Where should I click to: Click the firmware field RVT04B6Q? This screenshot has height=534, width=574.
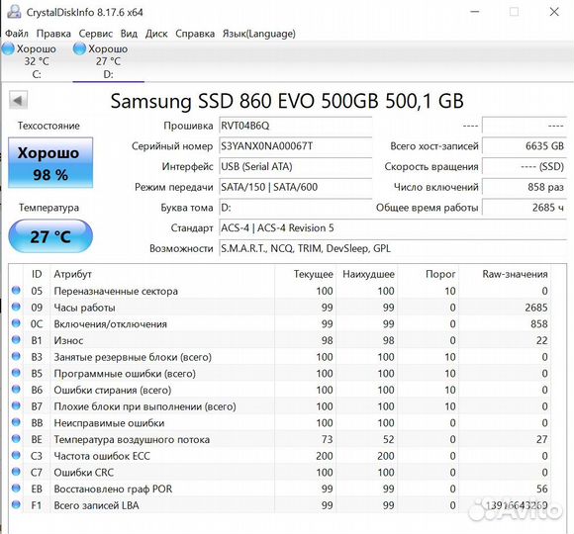tap(295, 126)
